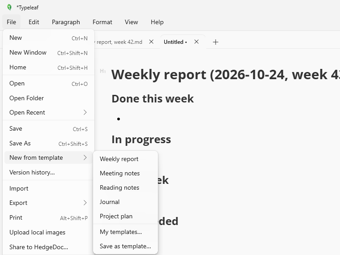Open the Help menu
Screen dimensions: 340x255
pyautogui.click(x=157, y=22)
